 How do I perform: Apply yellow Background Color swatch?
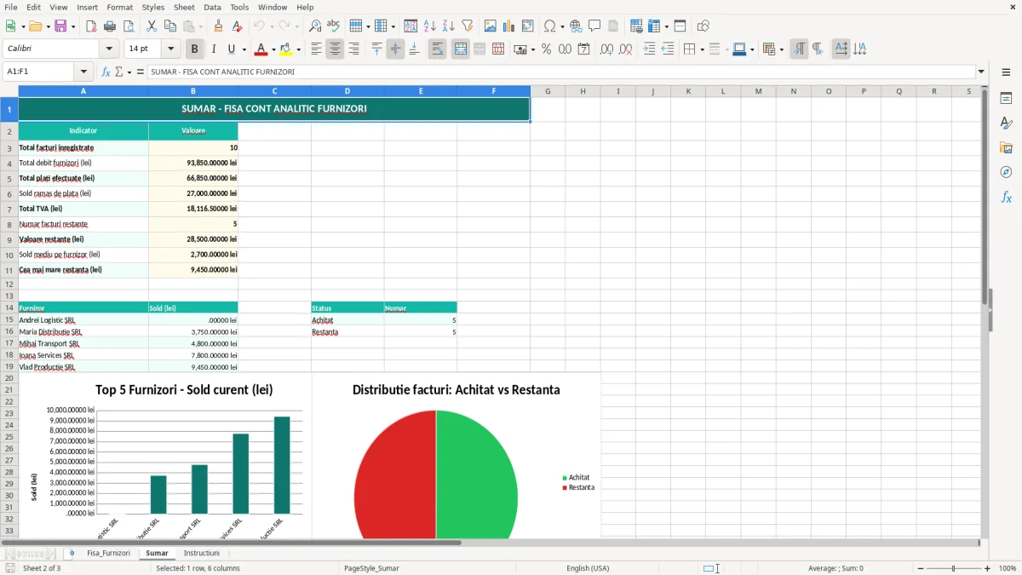click(286, 49)
